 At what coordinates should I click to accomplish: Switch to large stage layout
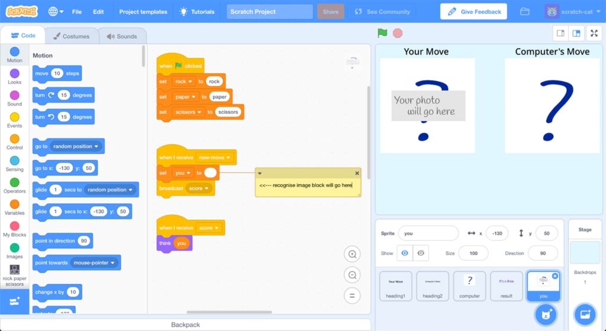pos(576,33)
